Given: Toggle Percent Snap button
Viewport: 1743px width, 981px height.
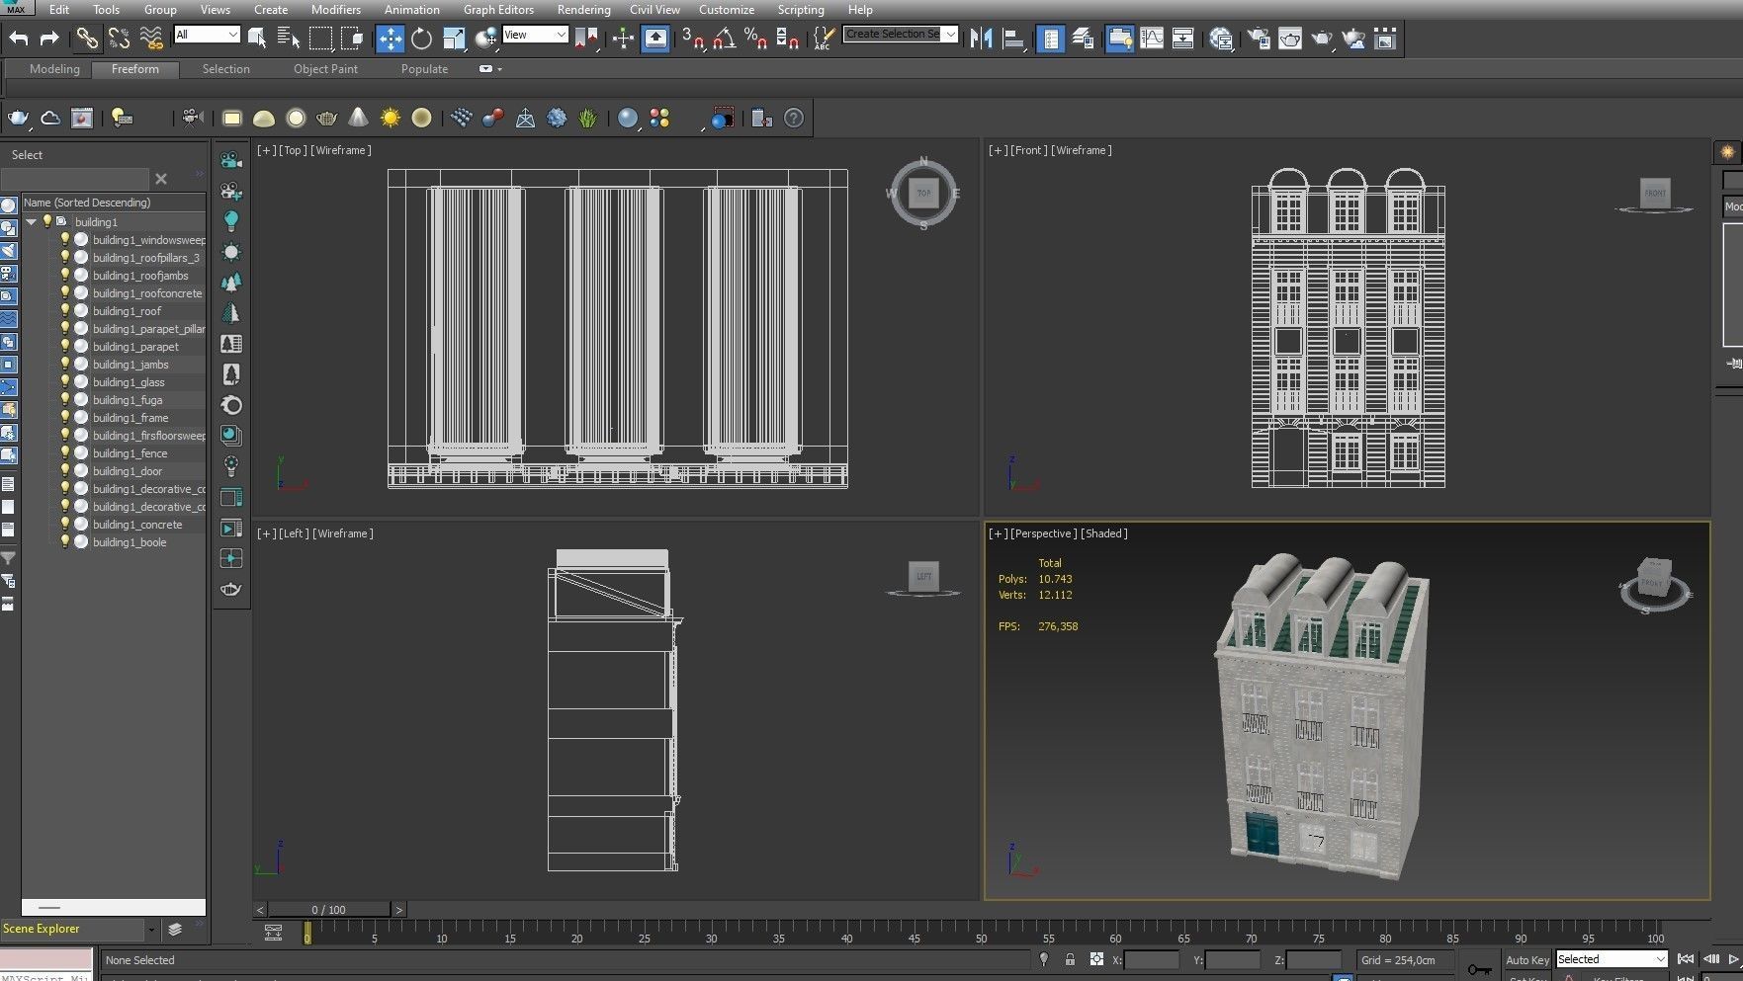Looking at the screenshot, I should pyautogui.click(x=755, y=39).
